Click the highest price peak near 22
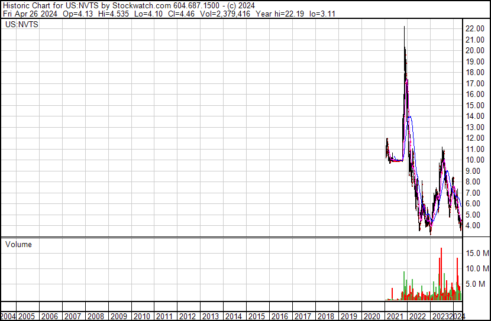This screenshot has width=491, height=321. tap(404, 27)
